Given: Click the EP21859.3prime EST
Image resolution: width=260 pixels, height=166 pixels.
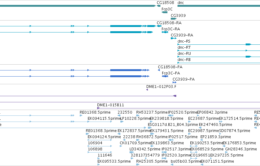Looking at the screenshot, I should pyautogui.click(x=216, y=137).
